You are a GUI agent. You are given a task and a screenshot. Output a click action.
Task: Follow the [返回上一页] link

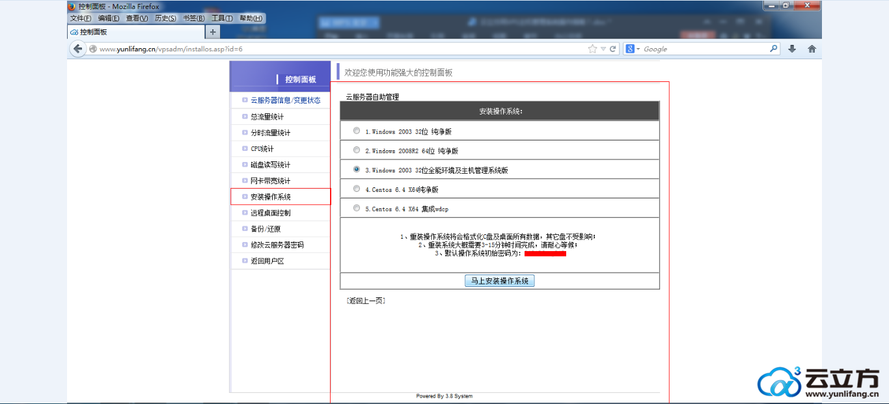pyautogui.click(x=366, y=301)
